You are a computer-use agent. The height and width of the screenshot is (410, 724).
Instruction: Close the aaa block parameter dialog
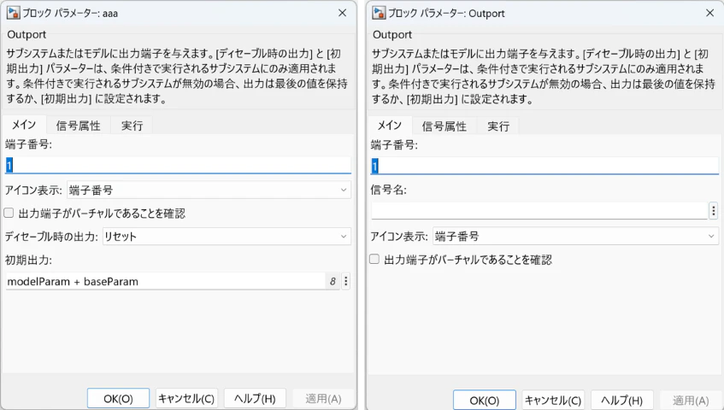click(342, 13)
